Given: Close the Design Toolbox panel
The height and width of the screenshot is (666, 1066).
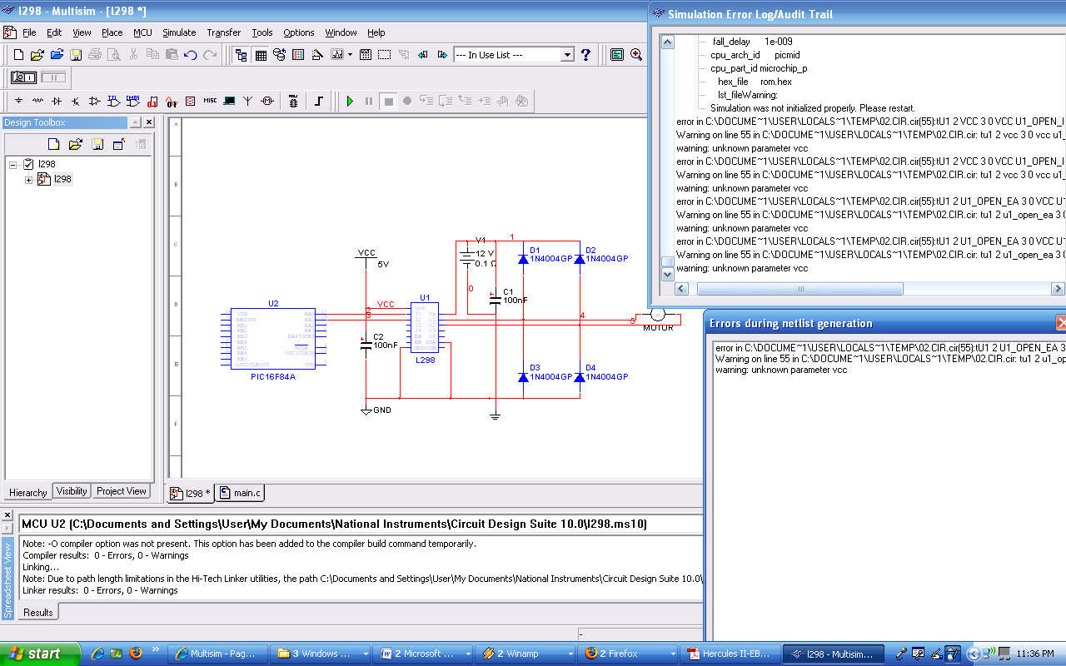Looking at the screenshot, I should click(x=148, y=122).
